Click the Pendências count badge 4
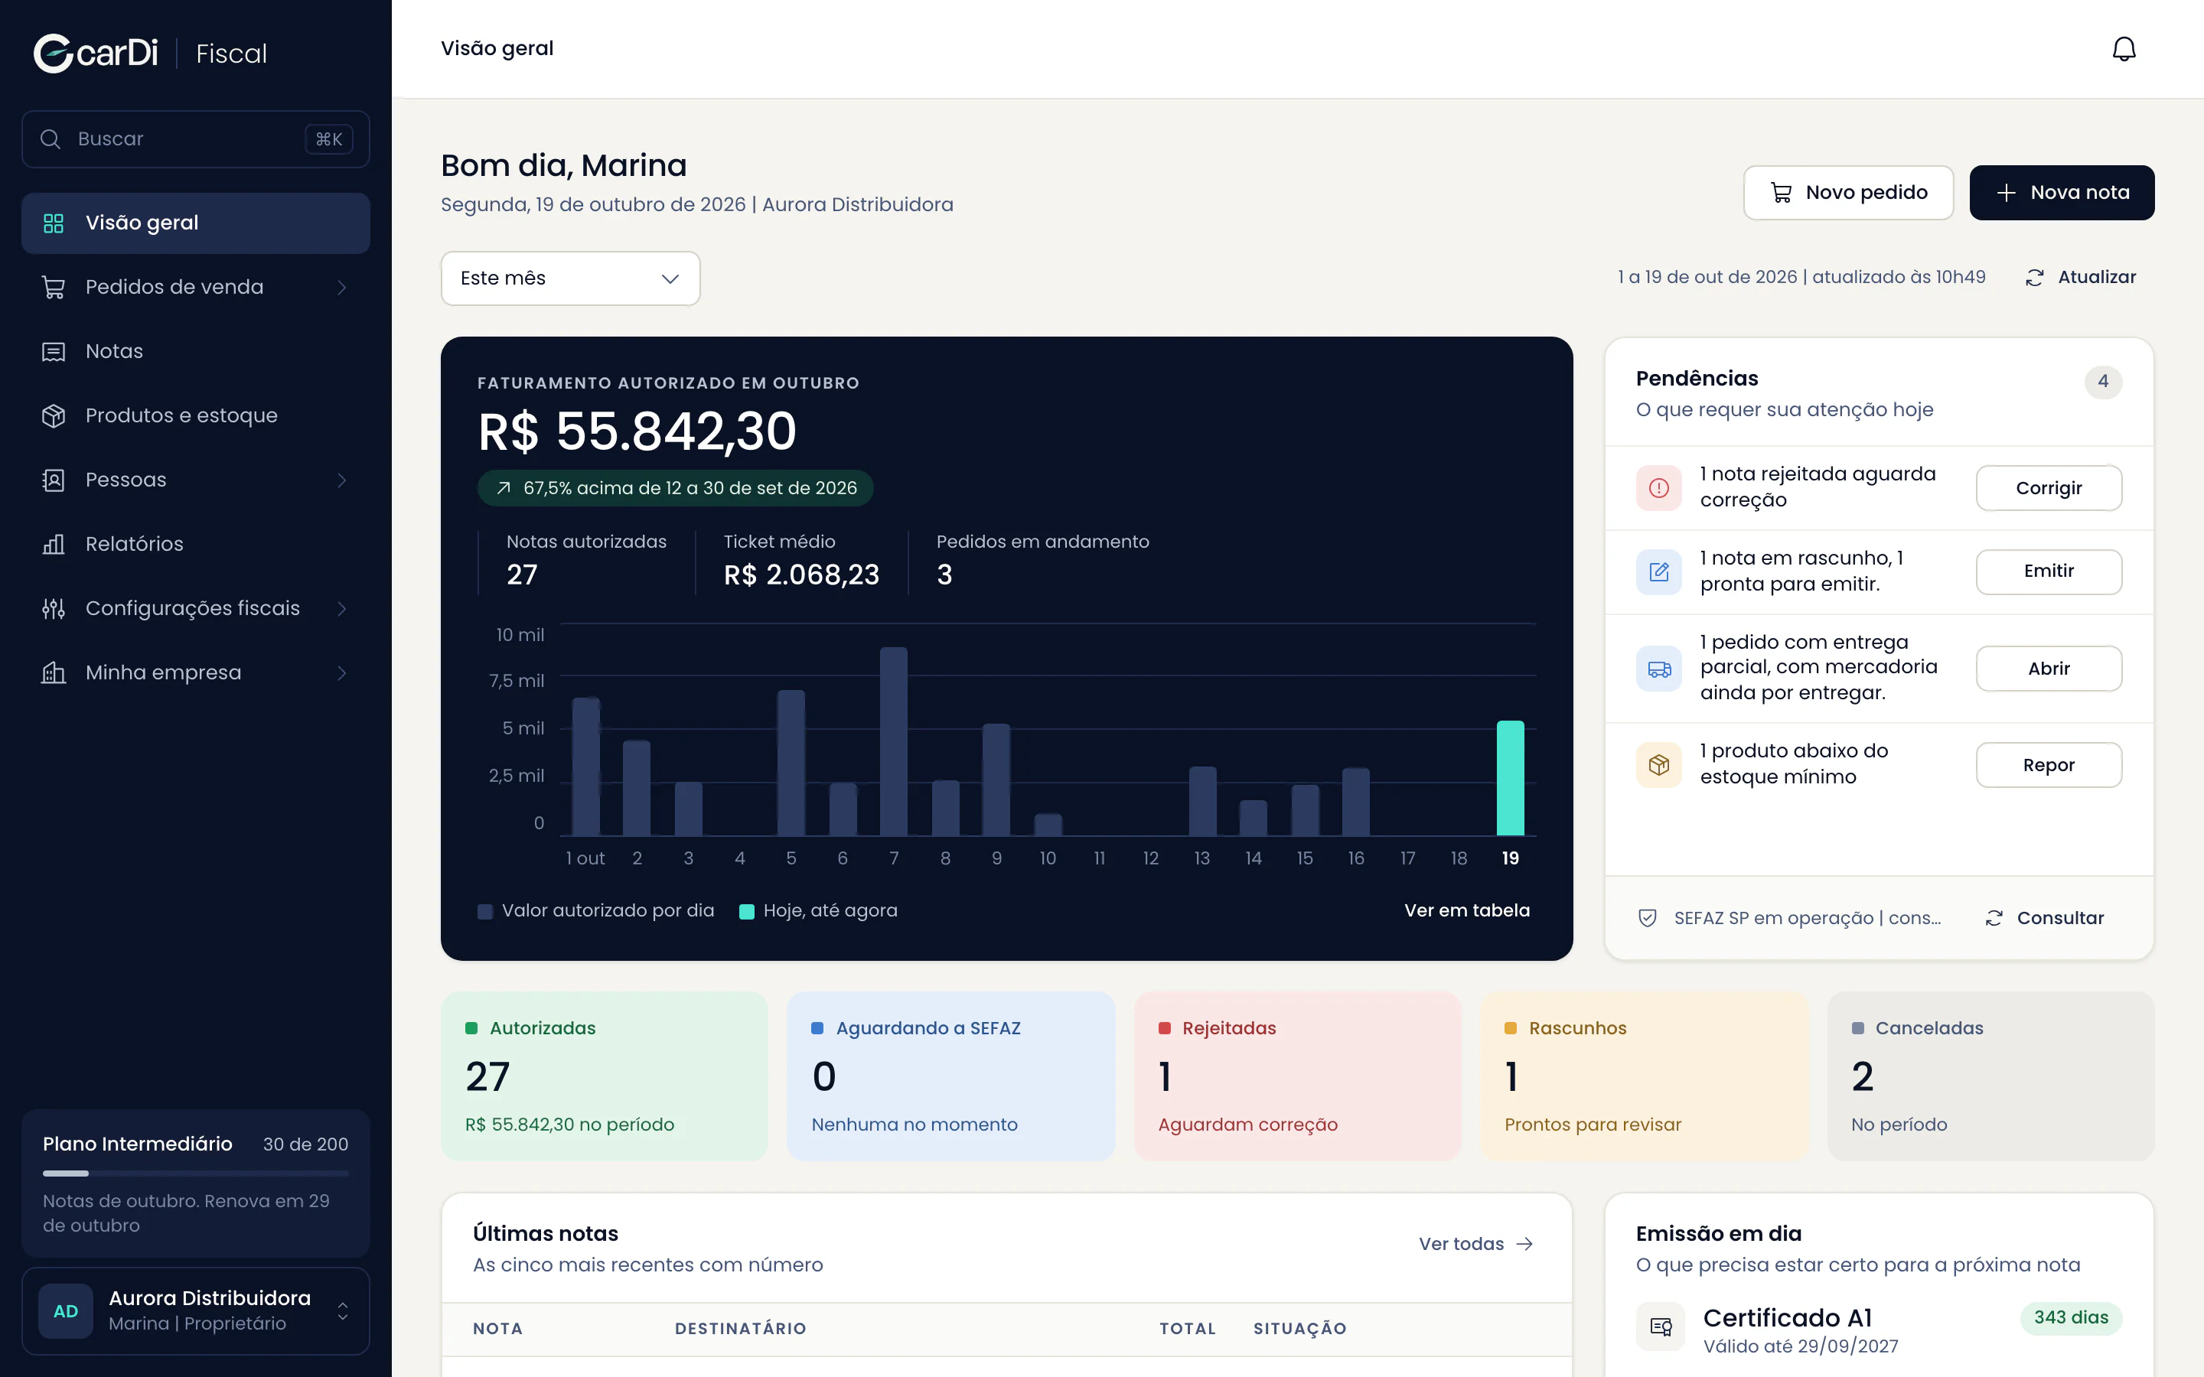 pos(2103,382)
